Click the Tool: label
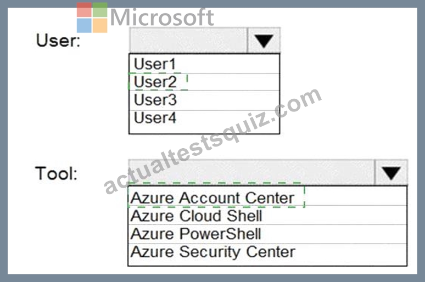Image resolution: width=425 pixels, height=282 pixels. click(x=57, y=173)
